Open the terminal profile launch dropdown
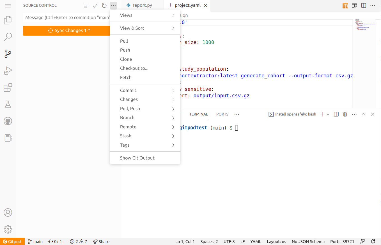Image resolution: width=381 pixels, height=245 pixels. tap(328, 114)
